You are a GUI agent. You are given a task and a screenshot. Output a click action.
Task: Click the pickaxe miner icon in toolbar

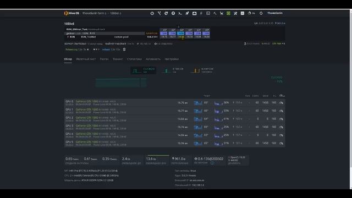coord(215,13)
